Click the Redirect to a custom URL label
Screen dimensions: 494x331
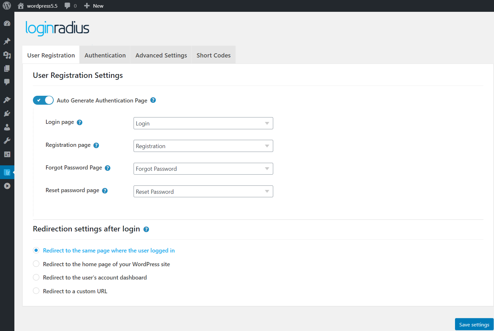pos(75,291)
